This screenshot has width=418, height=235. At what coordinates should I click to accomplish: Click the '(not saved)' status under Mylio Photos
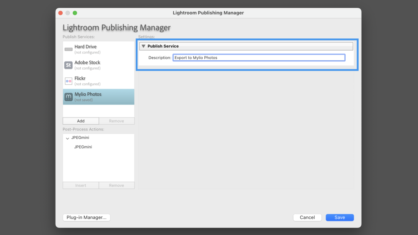(84, 100)
